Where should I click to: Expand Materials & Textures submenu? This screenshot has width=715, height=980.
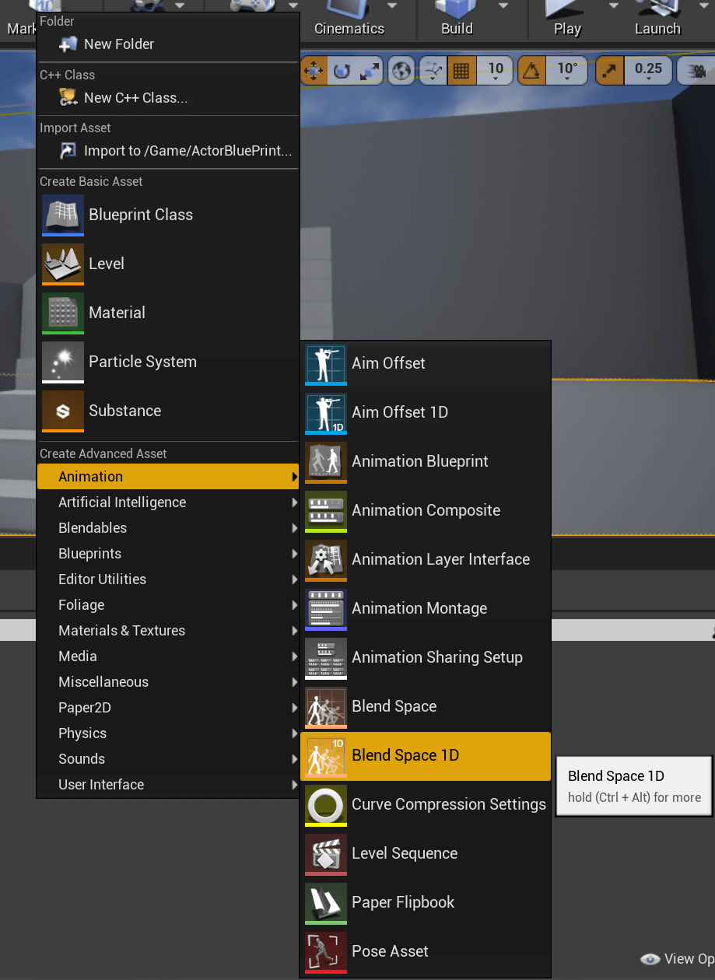tap(168, 631)
